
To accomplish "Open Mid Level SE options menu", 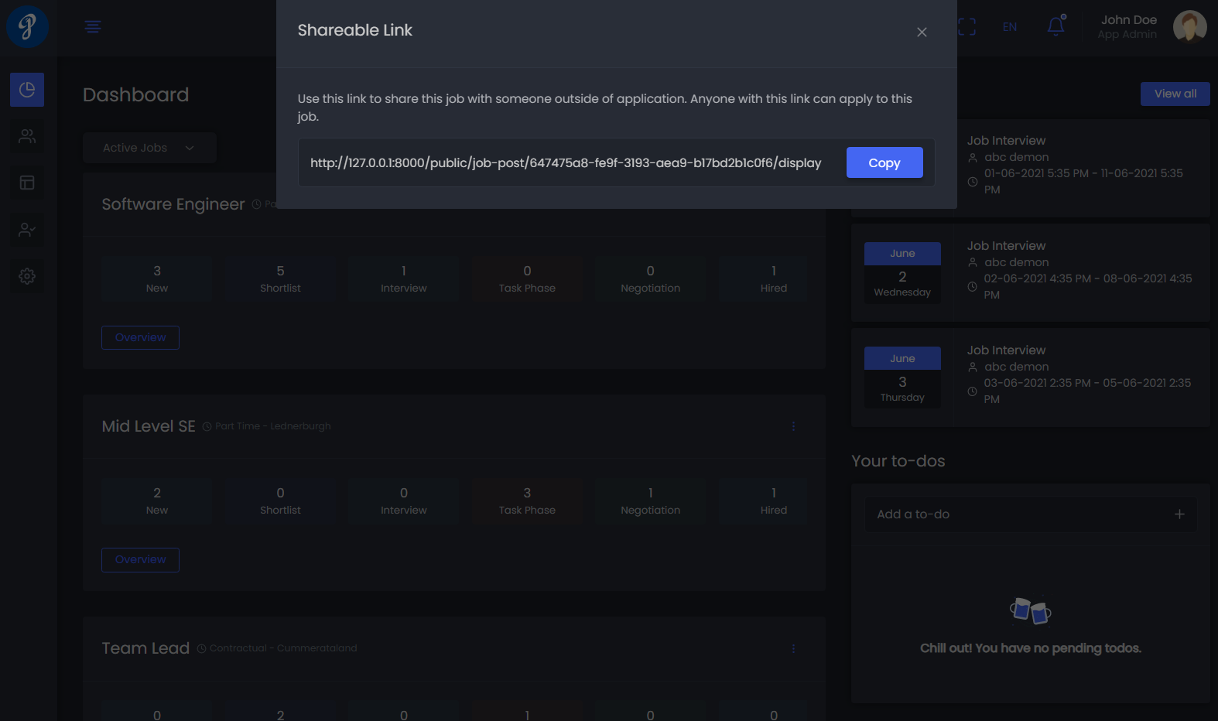I will pos(793,426).
